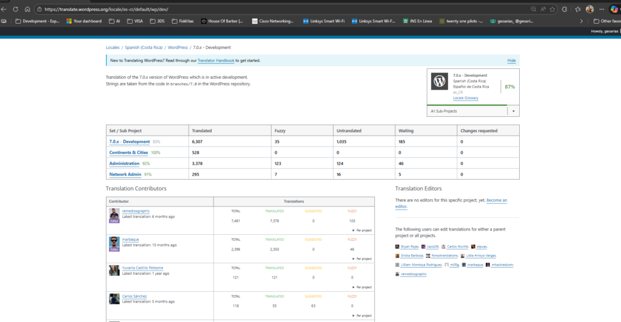Open the 'Your dashboard' bookmark
The image size is (621, 322).
[x=84, y=21]
